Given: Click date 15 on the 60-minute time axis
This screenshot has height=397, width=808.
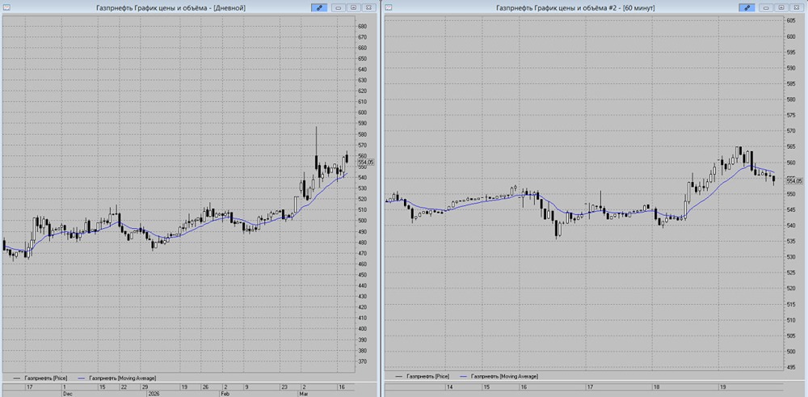Looking at the screenshot, I should tap(486, 386).
